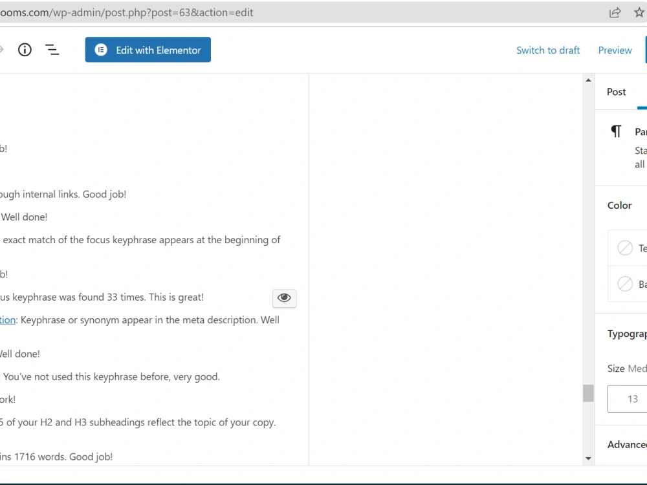Toggle keyphrase highlight eye button
647x485 pixels.
(284, 297)
